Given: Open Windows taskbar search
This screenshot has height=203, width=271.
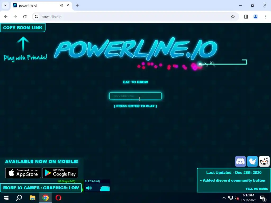Looking at the screenshot, I should 19,198.
